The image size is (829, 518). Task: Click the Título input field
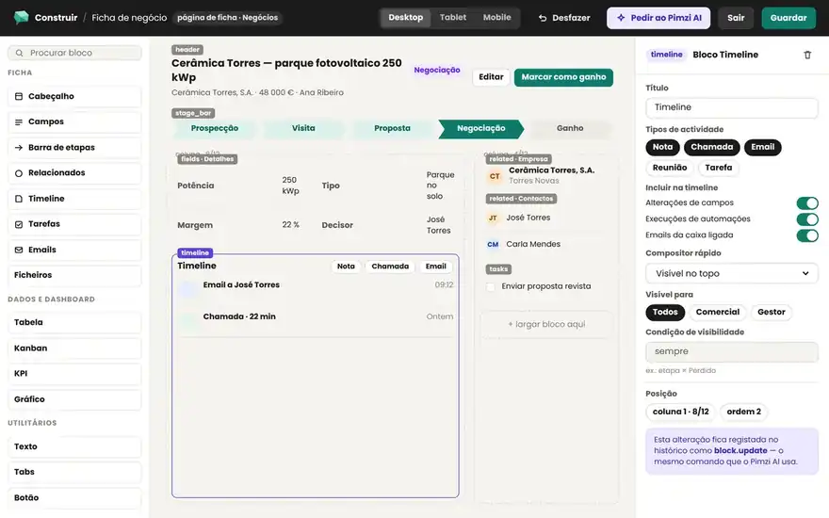[732, 107]
